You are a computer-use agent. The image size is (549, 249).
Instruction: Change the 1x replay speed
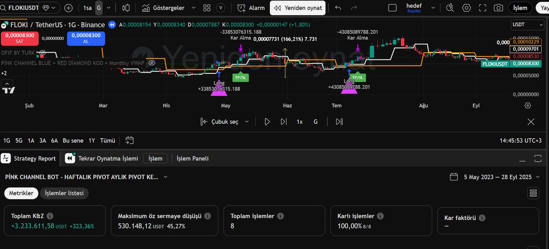[x=300, y=122]
